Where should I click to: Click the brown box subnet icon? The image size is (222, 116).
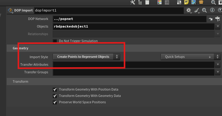click(201, 2)
